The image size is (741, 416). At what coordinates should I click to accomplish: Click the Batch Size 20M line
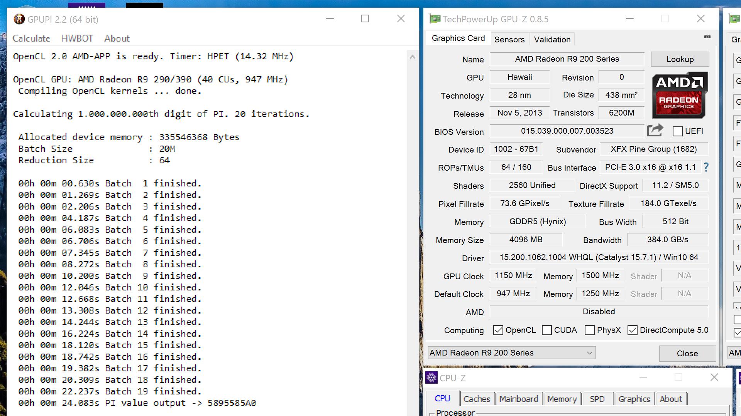[x=97, y=149]
